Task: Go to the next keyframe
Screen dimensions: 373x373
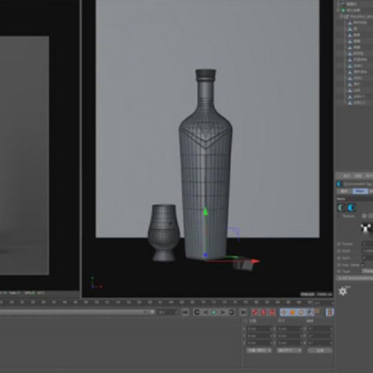Action: pyautogui.click(x=231, y=312)
